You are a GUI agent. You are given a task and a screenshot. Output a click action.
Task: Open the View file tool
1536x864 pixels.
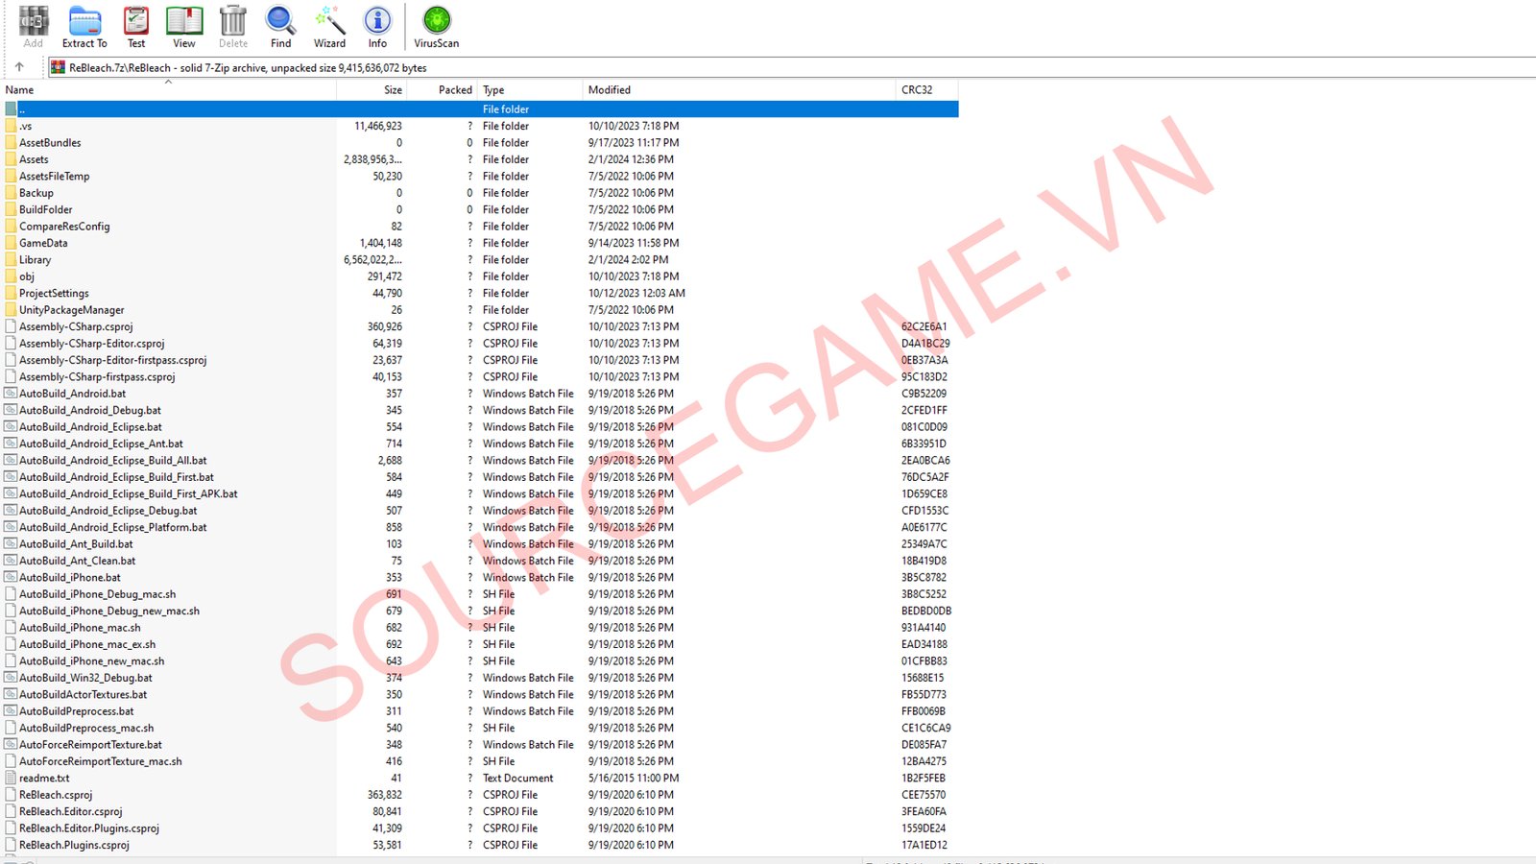click(183, 26)
